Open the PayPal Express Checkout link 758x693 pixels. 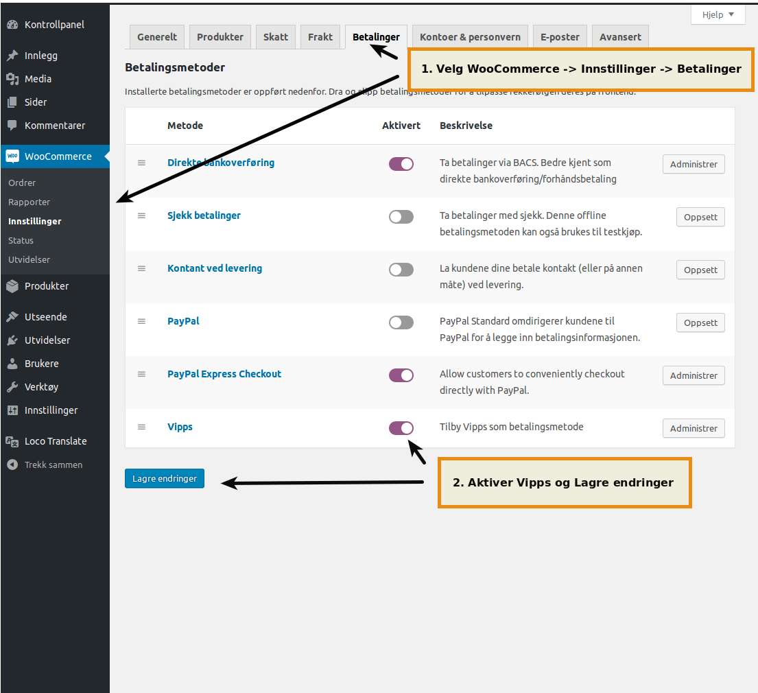(224, 374)
